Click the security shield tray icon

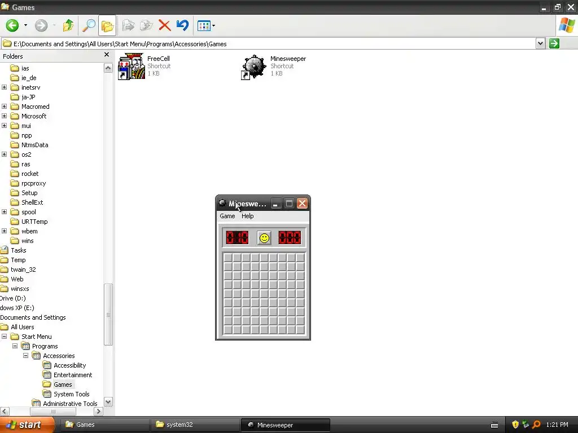pyautogui.click(x=515, y=425)
